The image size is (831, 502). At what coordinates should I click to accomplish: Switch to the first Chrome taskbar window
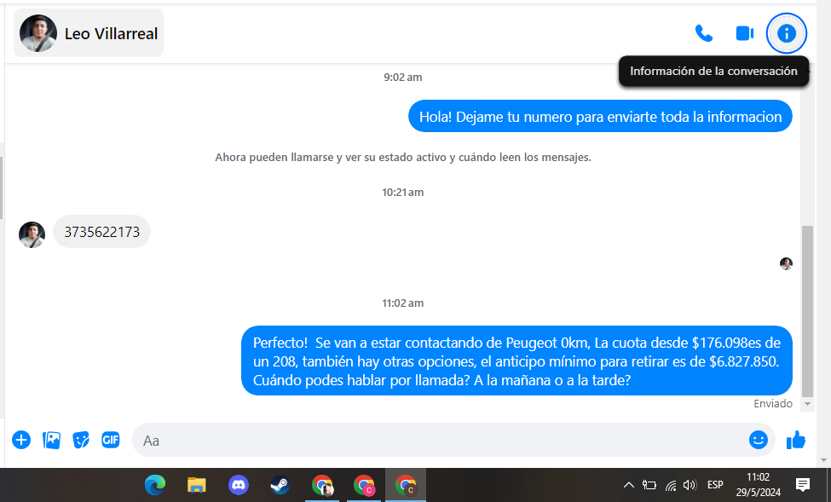pyautogui.click(x=322, y=485)
